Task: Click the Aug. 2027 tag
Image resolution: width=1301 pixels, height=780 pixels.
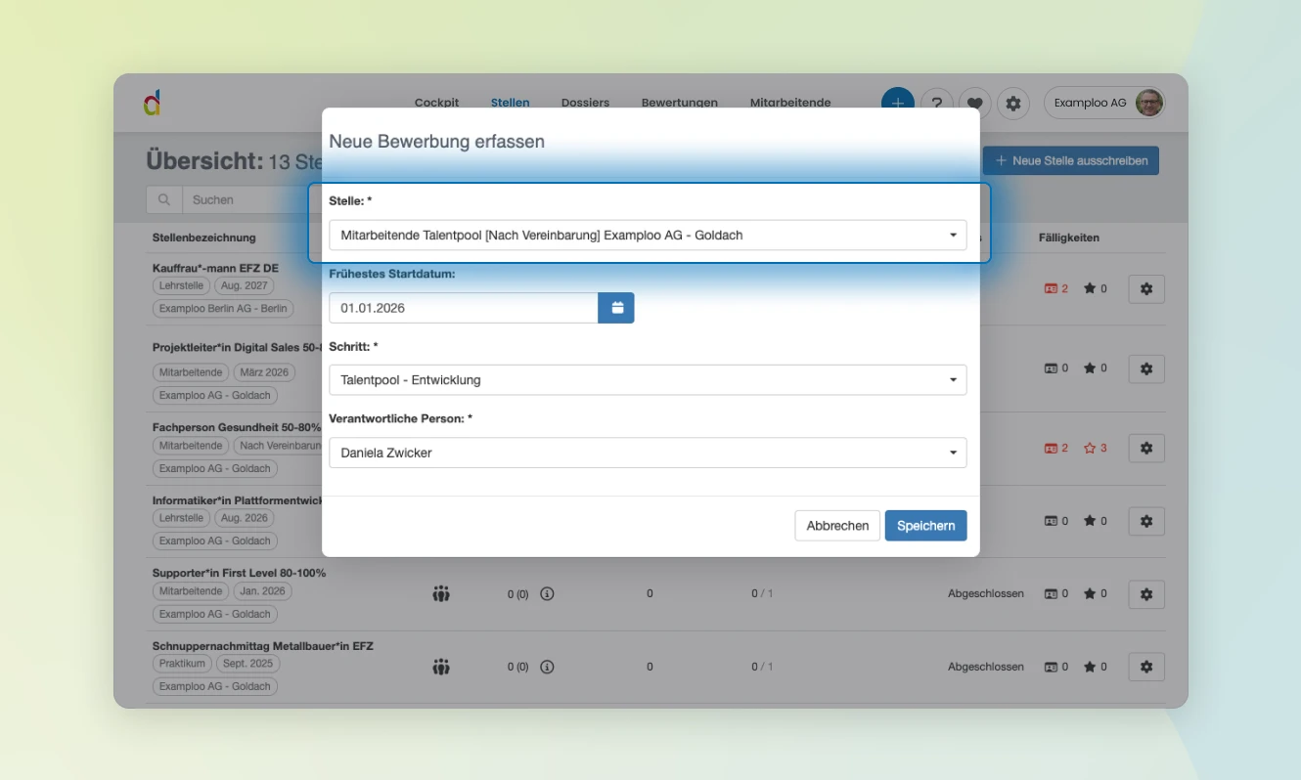Action: (245, 286)
